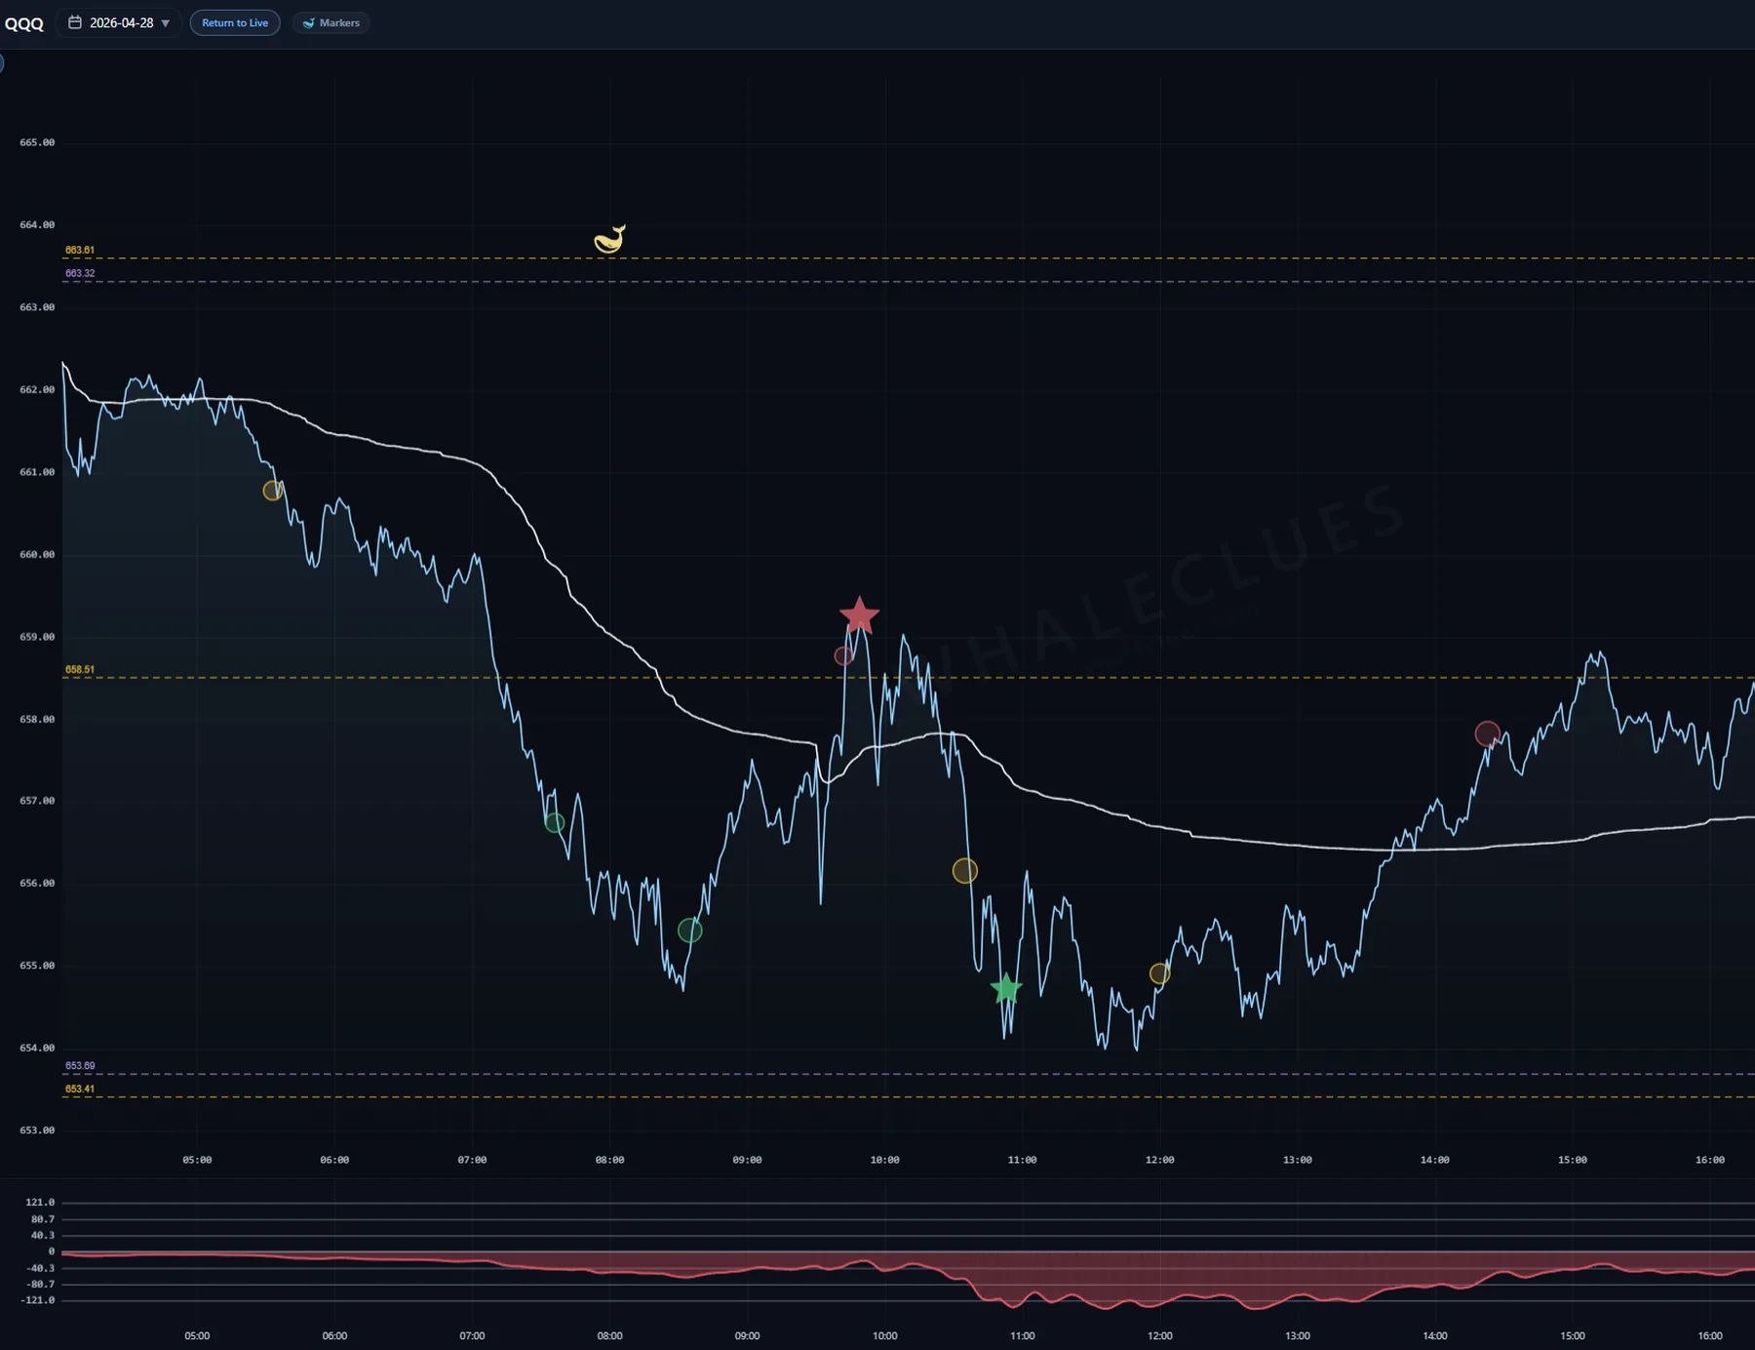1755x1350 pixels.
Task: Select the green star marker near 11:00
Action: [x=1005, y=989]
